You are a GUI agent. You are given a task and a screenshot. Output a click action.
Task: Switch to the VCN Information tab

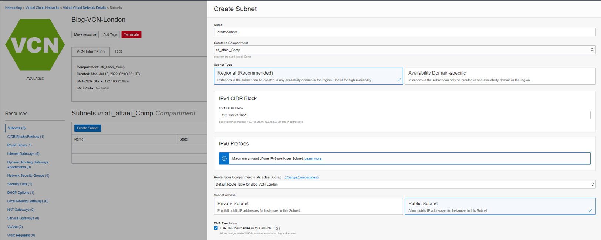(91, 51)
